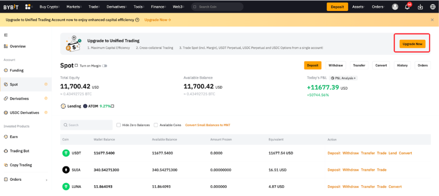This screenshot has height=196, width=439.
Task: Click the notification bell icon
Action: click(x=407, y=7)
